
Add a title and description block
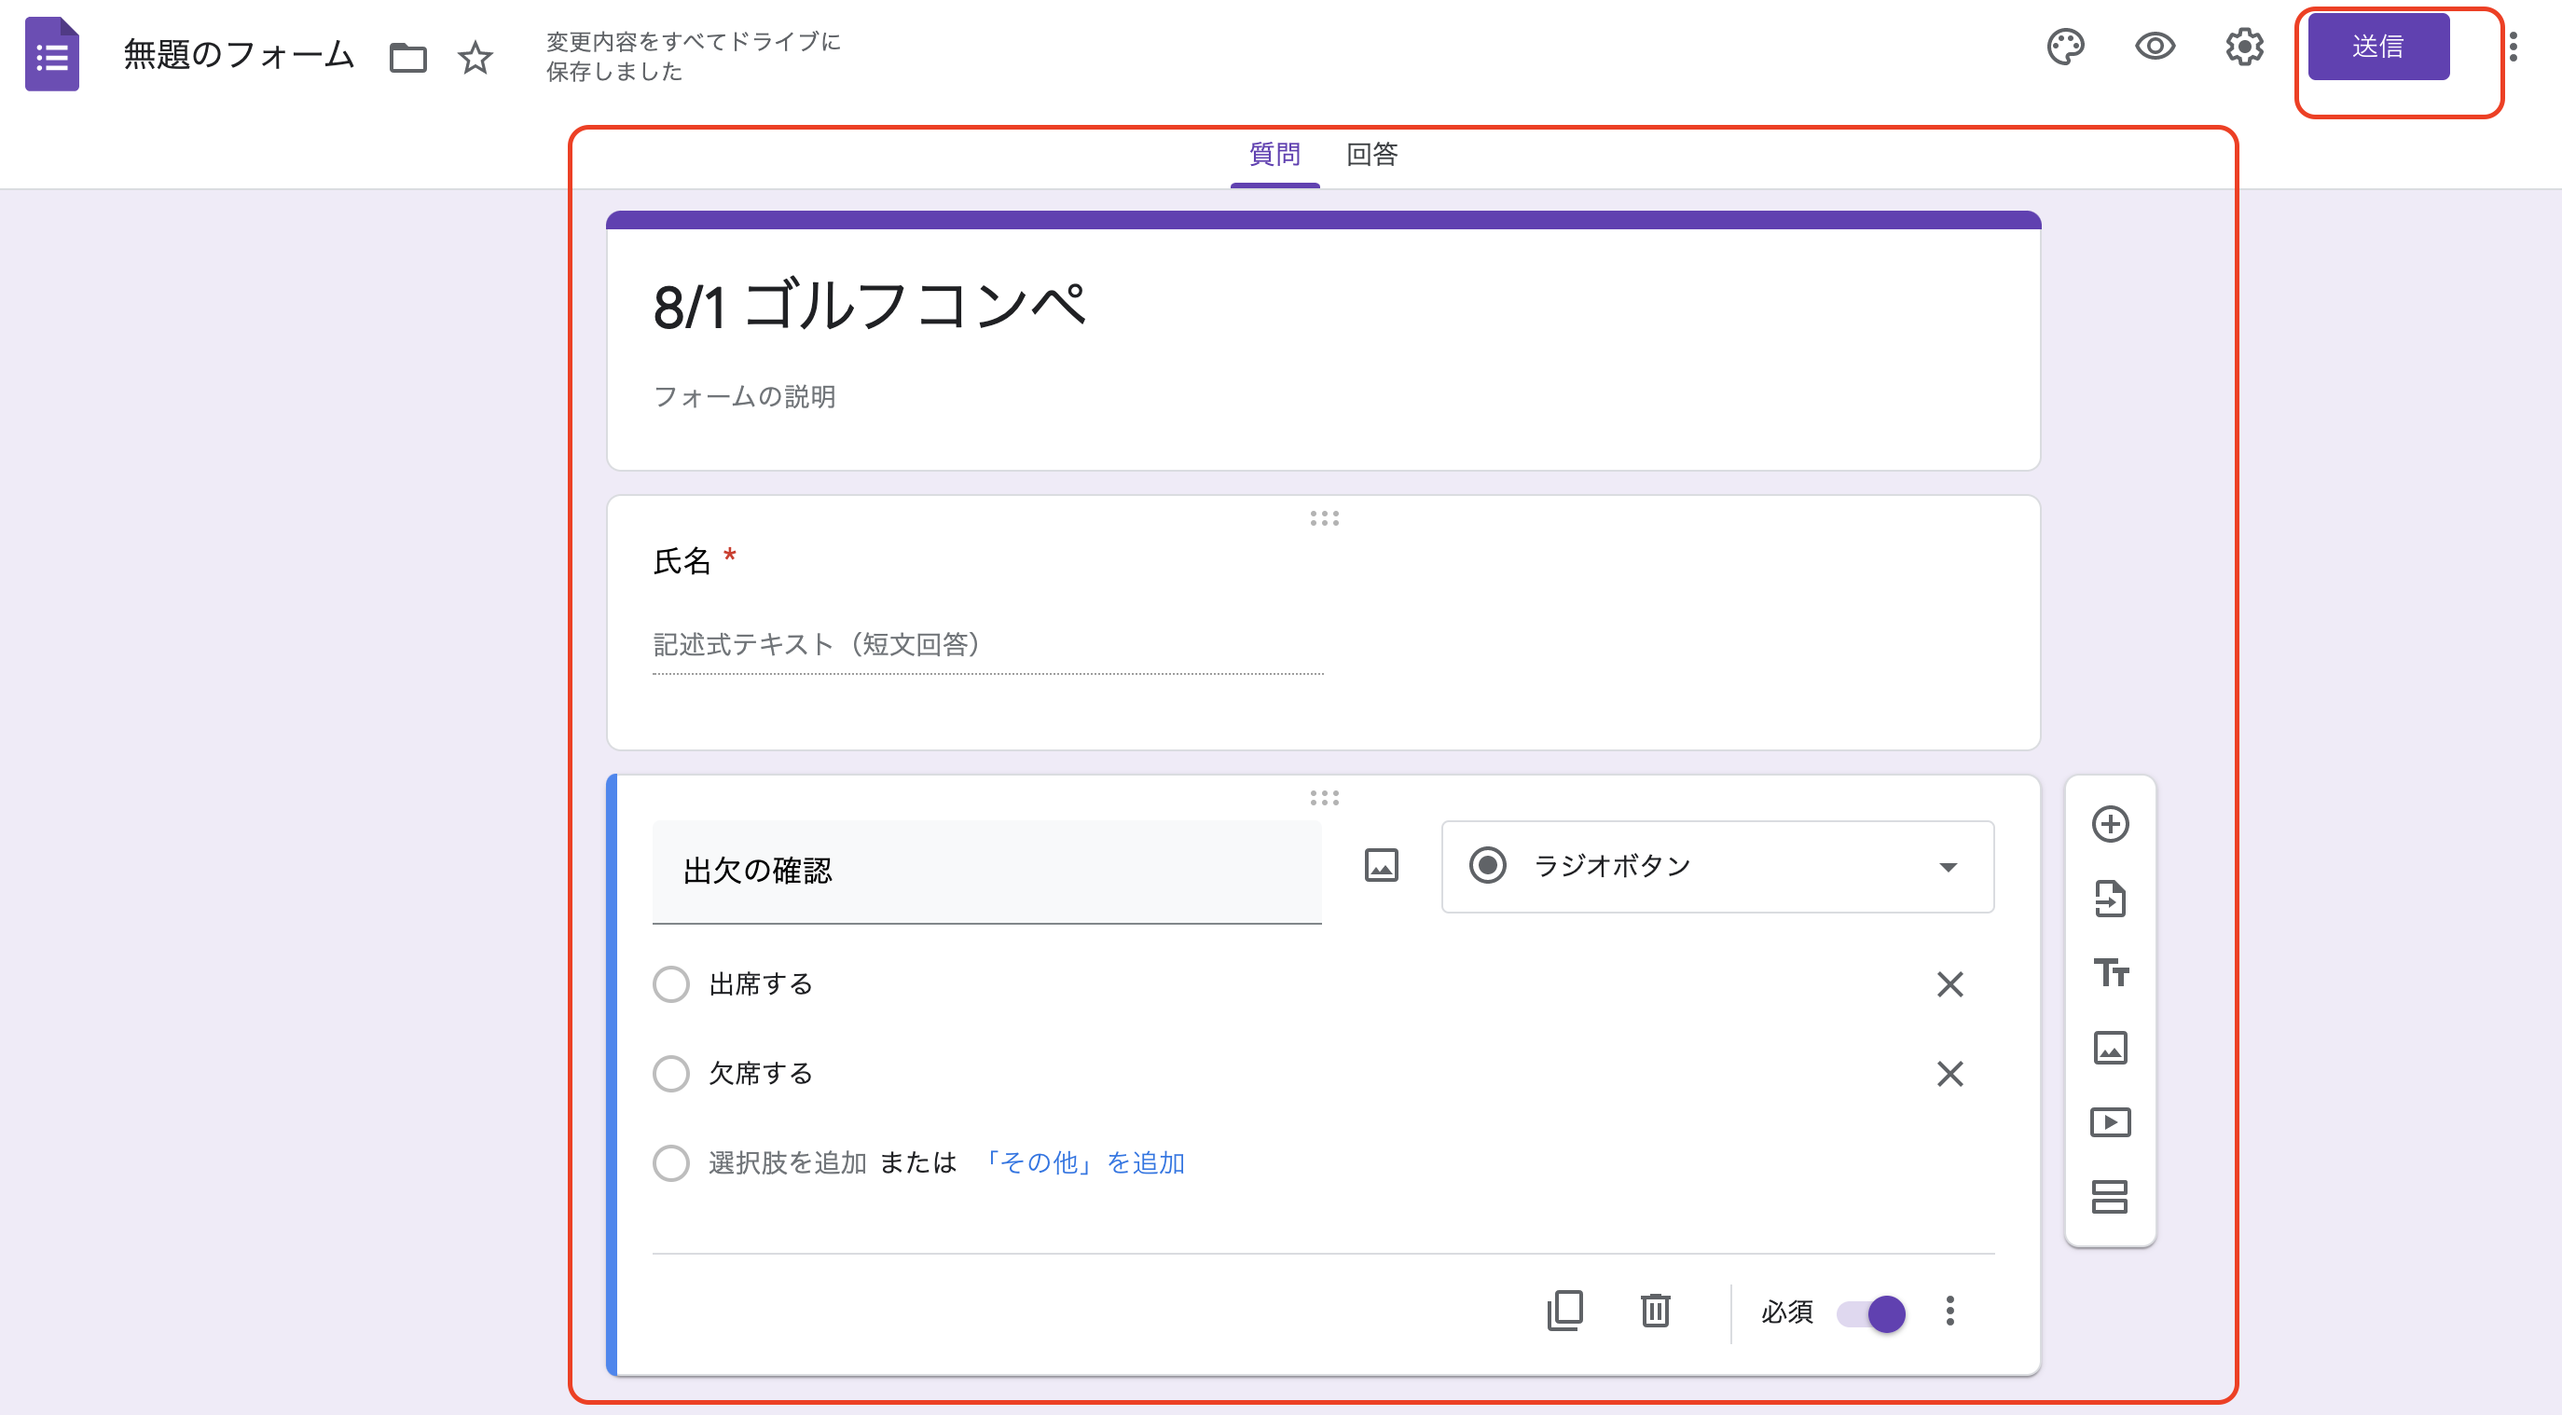(x=2110, y=972)
